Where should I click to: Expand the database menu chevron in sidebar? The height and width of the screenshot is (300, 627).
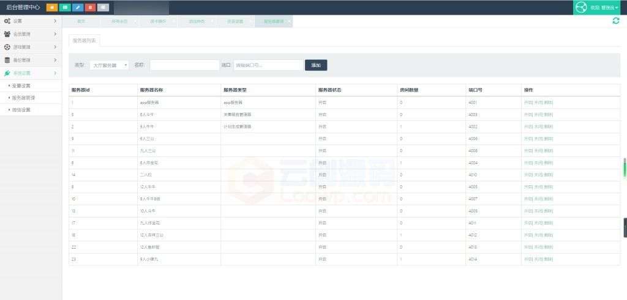pyautogui.click(x=55, y=60)
